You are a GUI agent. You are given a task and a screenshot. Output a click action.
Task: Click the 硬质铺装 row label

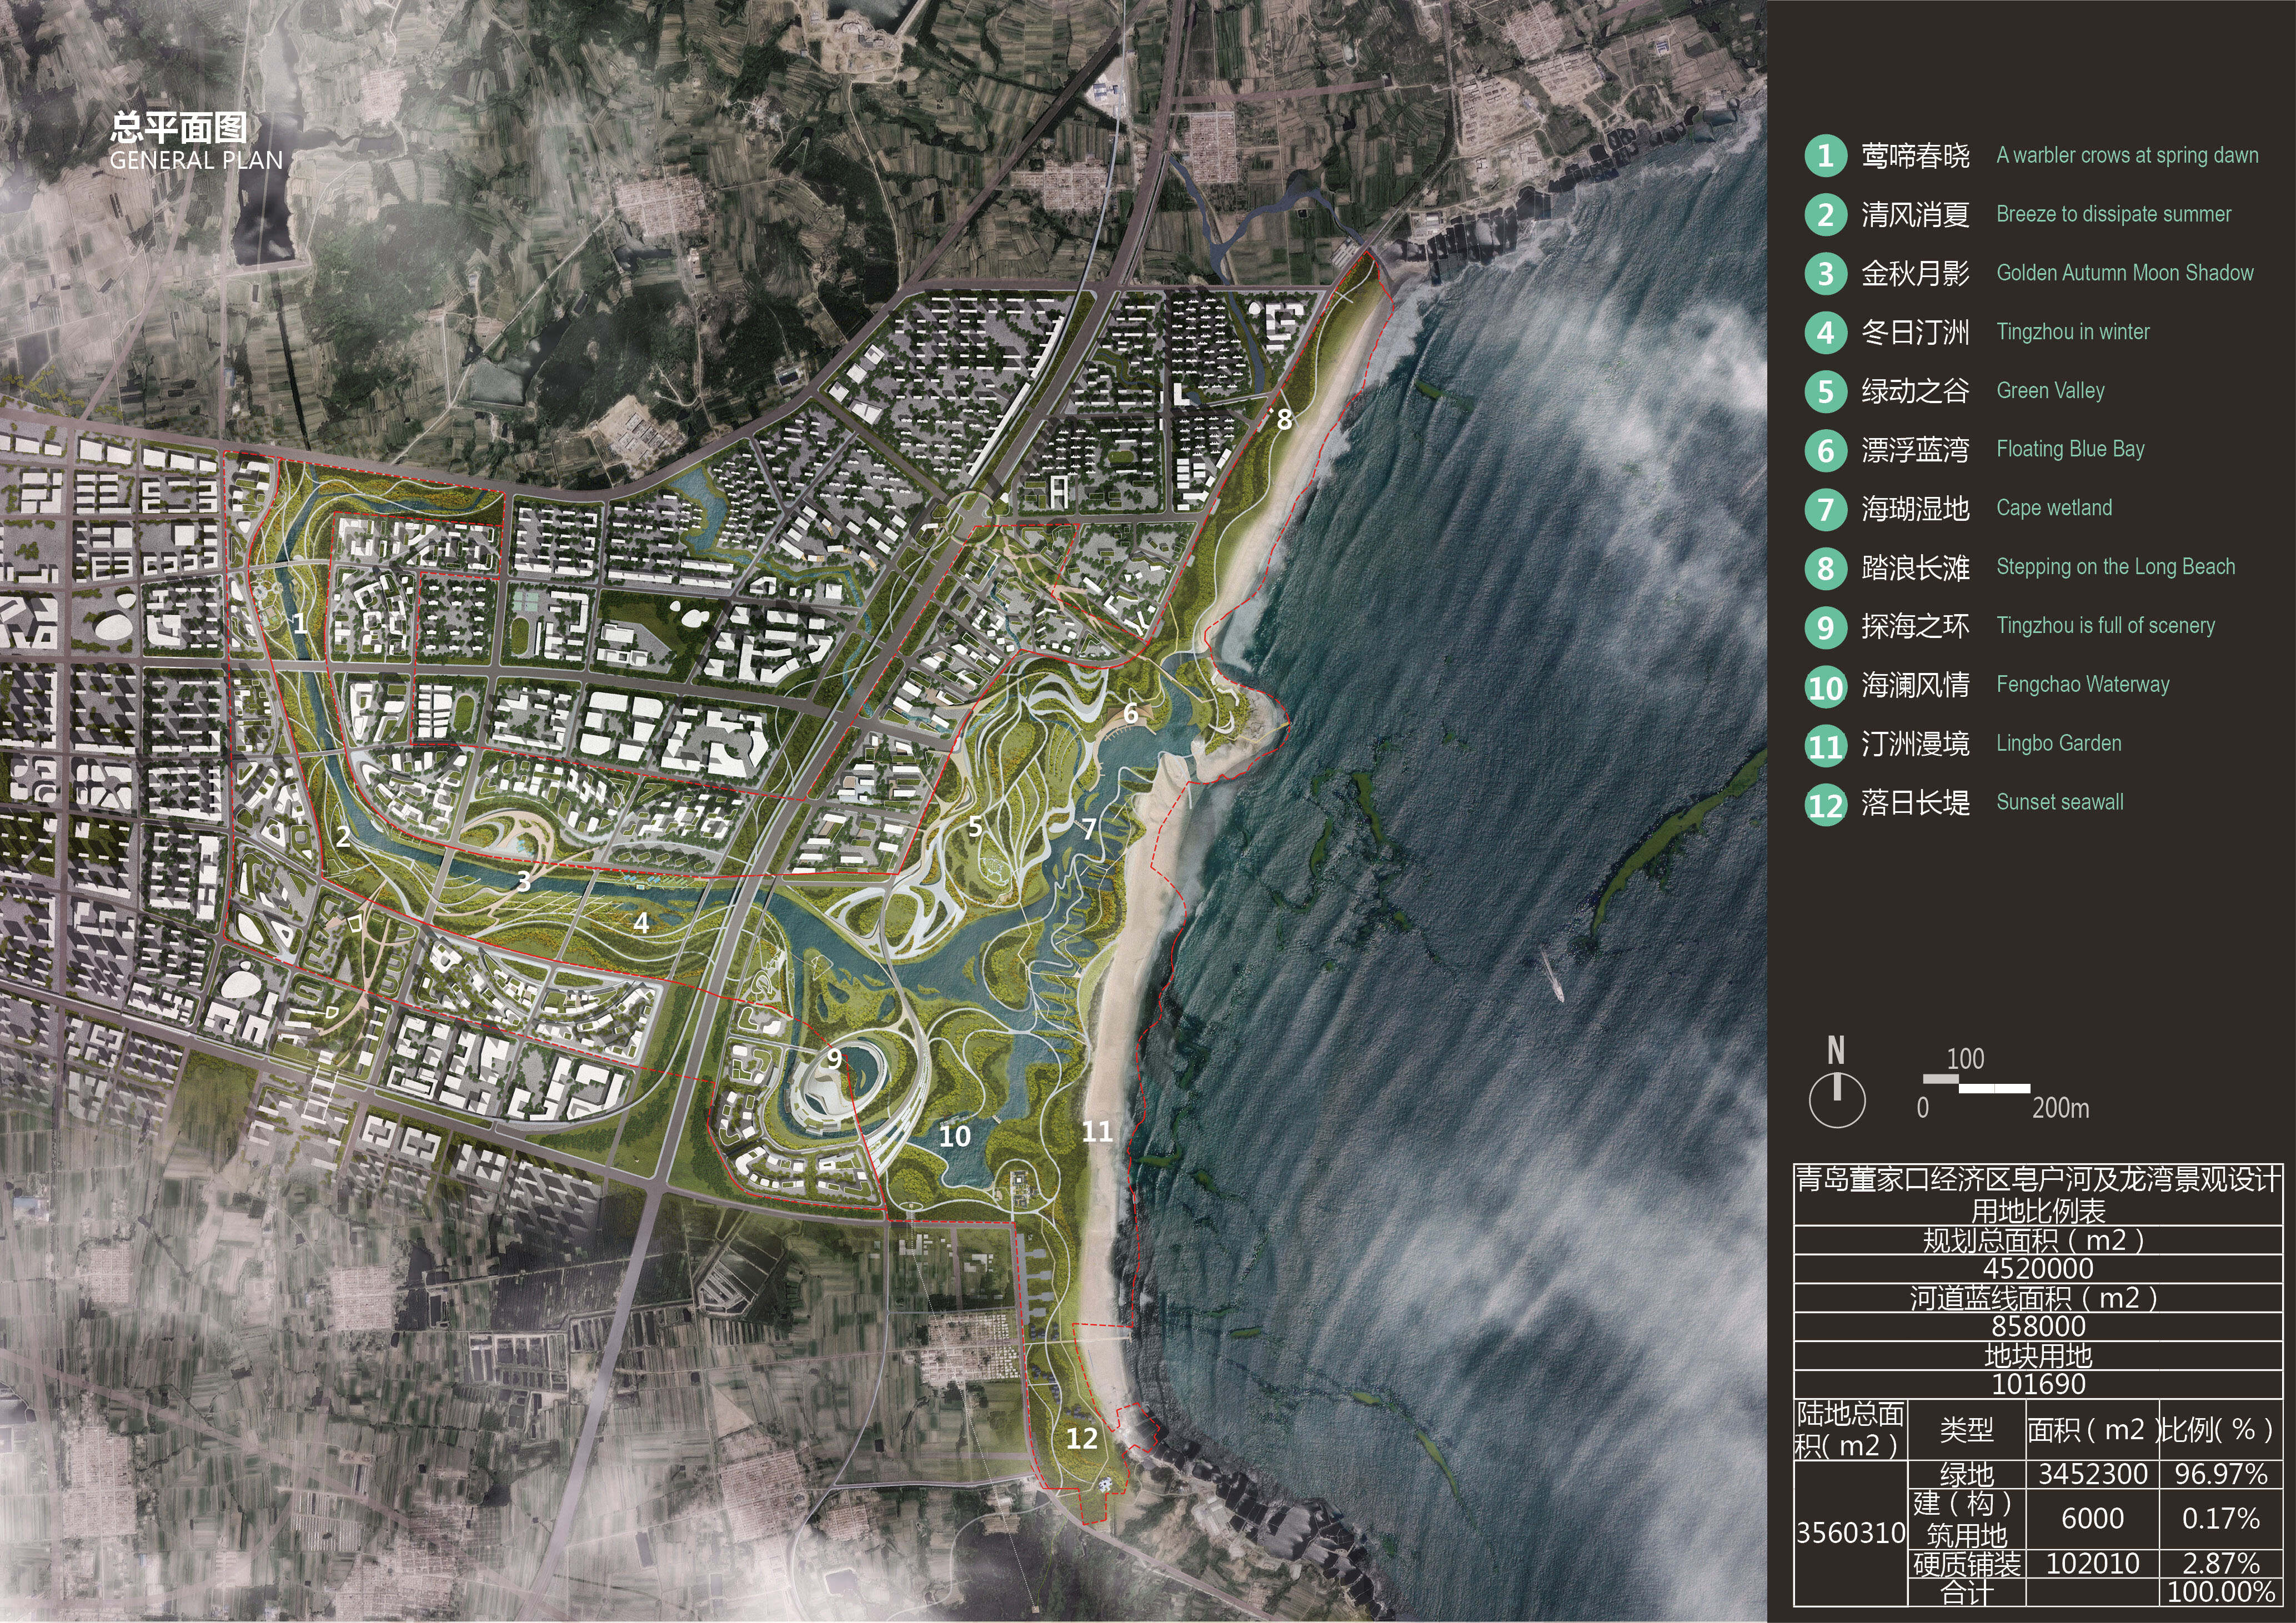pos(1966,1564)
